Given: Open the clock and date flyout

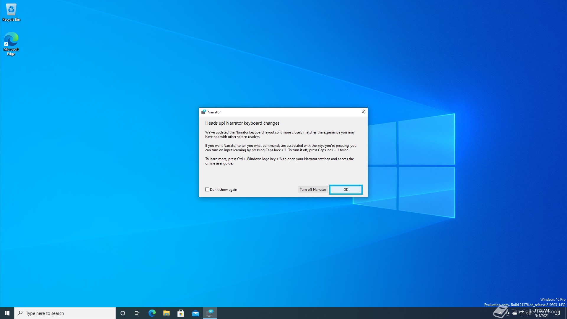Looking at the screenshot, I should coord(542,313).
